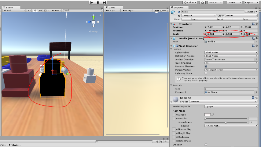The height and width of the screenshot is (147, 261).
Task: Open the Tag Untagged dropdown
Action: pos(199,16)
